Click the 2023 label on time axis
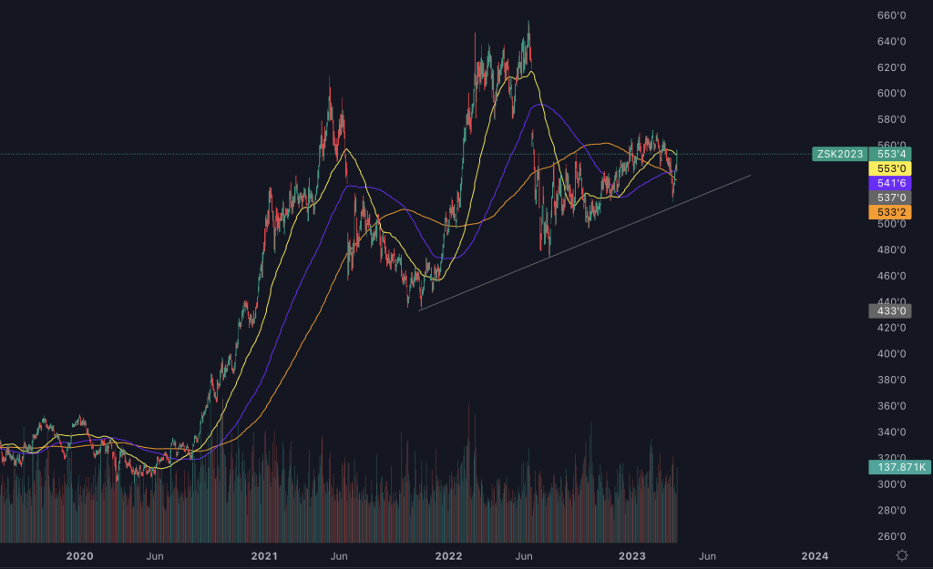This screenshot has width=933, height=569. coord(631,555)
